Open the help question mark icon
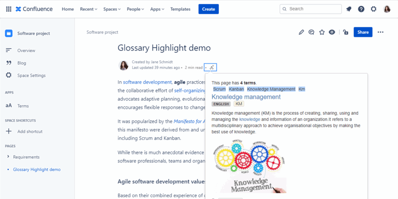The height and width of the screenshot is (199, 398). pyautogui.click(x=361, y=9)
